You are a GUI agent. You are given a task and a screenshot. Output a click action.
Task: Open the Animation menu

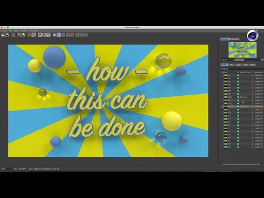(34, 31)
